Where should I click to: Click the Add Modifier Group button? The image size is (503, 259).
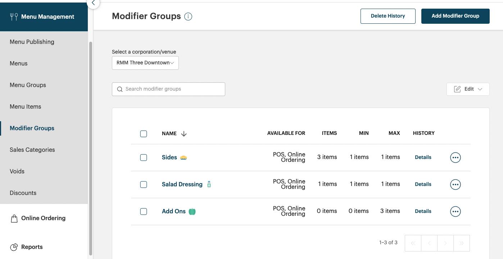(455, 16)
